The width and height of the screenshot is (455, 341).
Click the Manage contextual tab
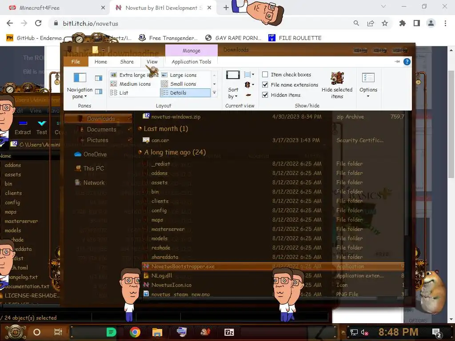click(191, 51)
